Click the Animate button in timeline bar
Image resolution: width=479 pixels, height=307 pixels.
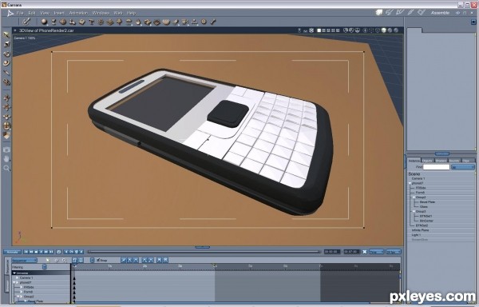[12, 252]
